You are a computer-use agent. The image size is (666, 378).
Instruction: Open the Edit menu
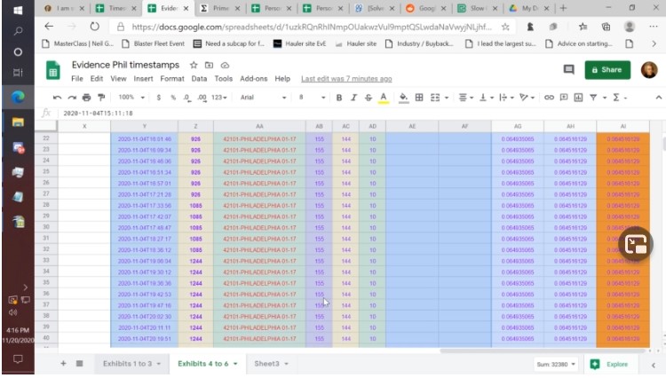click(x=97, y=78)
